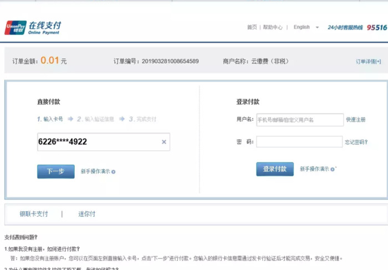Screen dimensions: 388x270
Task: Expand 订单详情[+] order details
Action: (368, 62)
